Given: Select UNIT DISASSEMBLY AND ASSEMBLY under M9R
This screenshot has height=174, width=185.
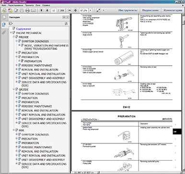Looking at the screenshot, I should tap(43, 160).
